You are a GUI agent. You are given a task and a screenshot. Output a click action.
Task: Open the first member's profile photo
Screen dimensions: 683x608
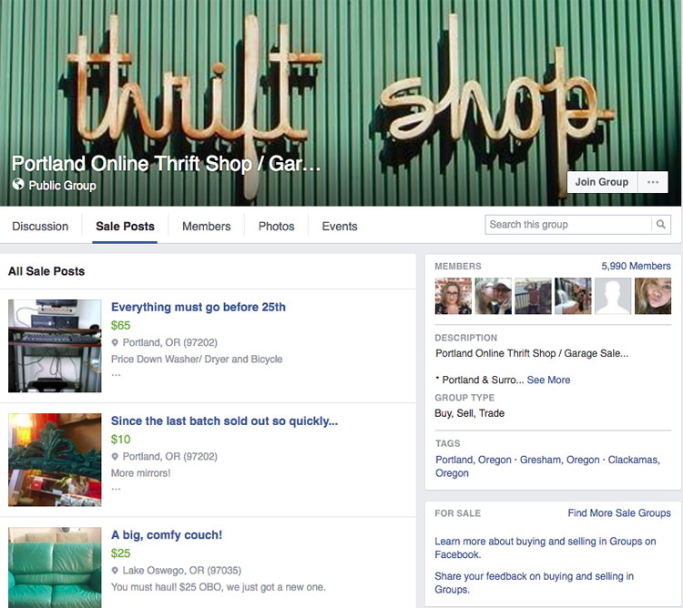453,296
